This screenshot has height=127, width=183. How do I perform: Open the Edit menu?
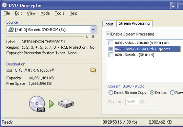(18, 13)
